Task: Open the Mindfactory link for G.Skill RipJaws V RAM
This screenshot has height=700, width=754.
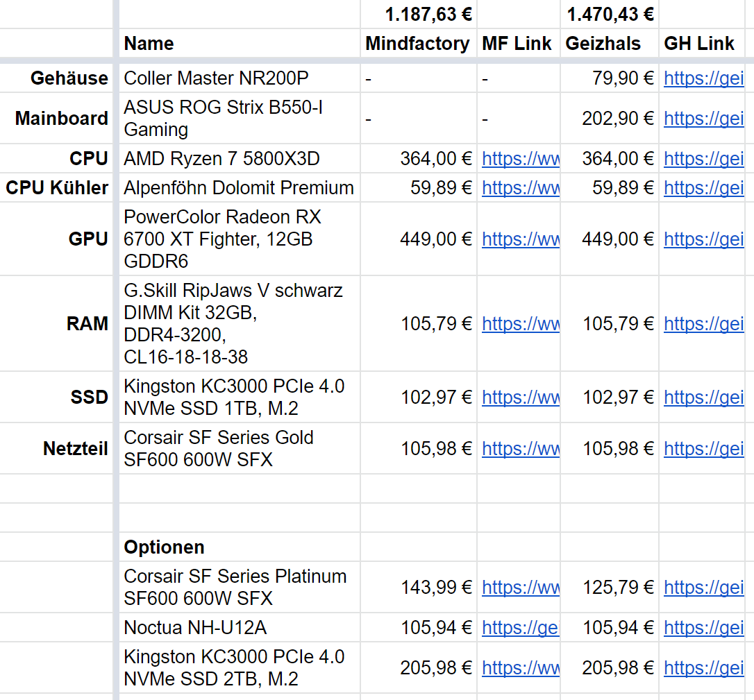Action: [x=520, y=324]
